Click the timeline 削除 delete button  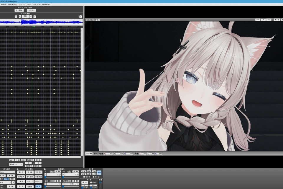(38, 160)
